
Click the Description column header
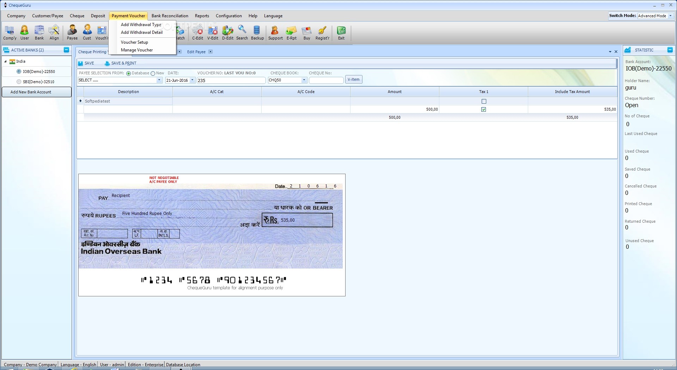click(128, 92)
